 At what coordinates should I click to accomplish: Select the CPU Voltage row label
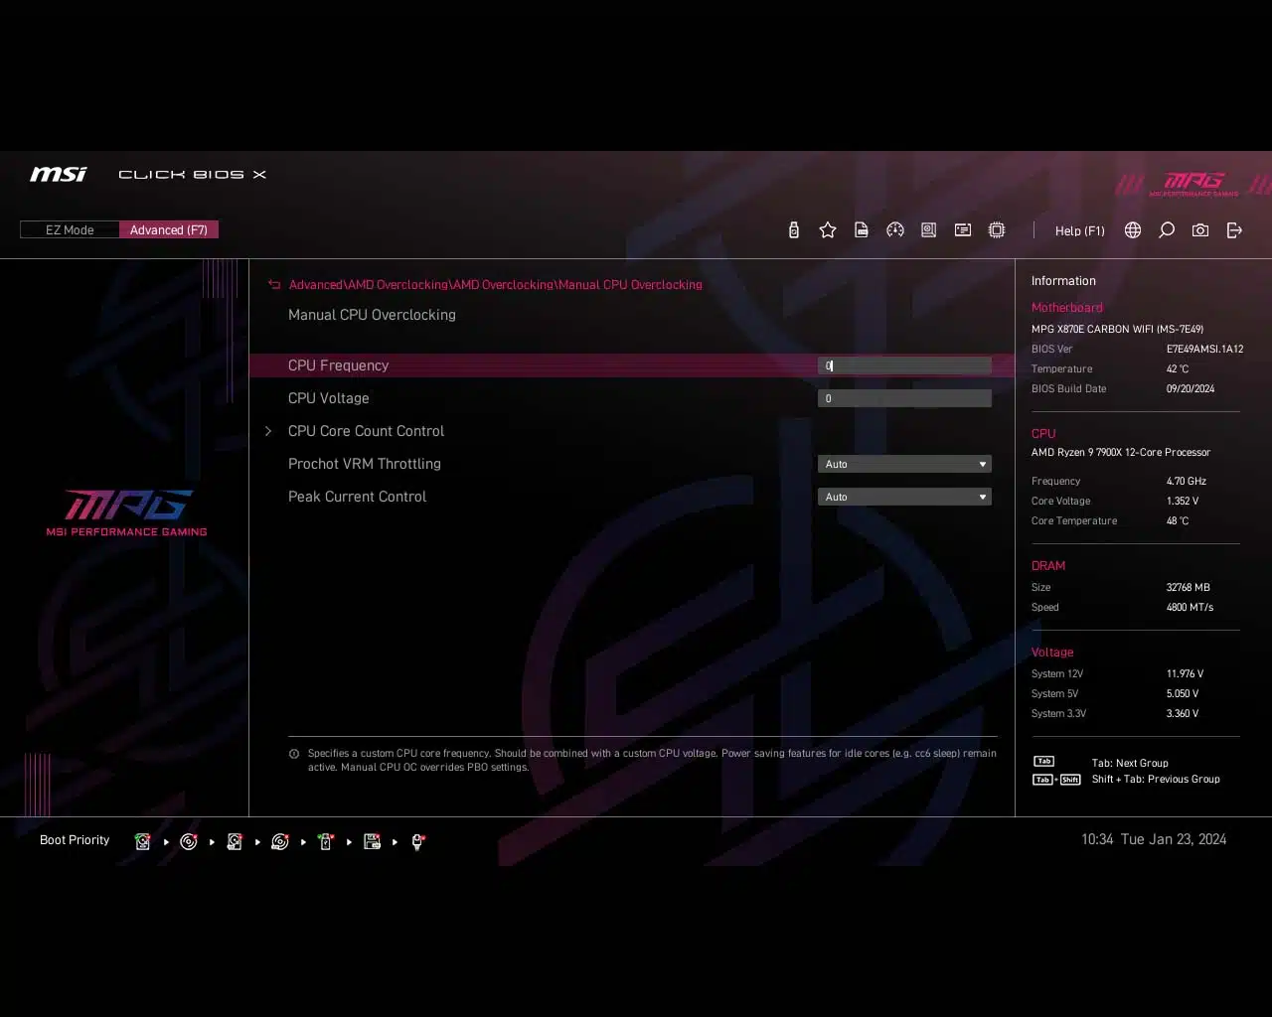(329, 398)
